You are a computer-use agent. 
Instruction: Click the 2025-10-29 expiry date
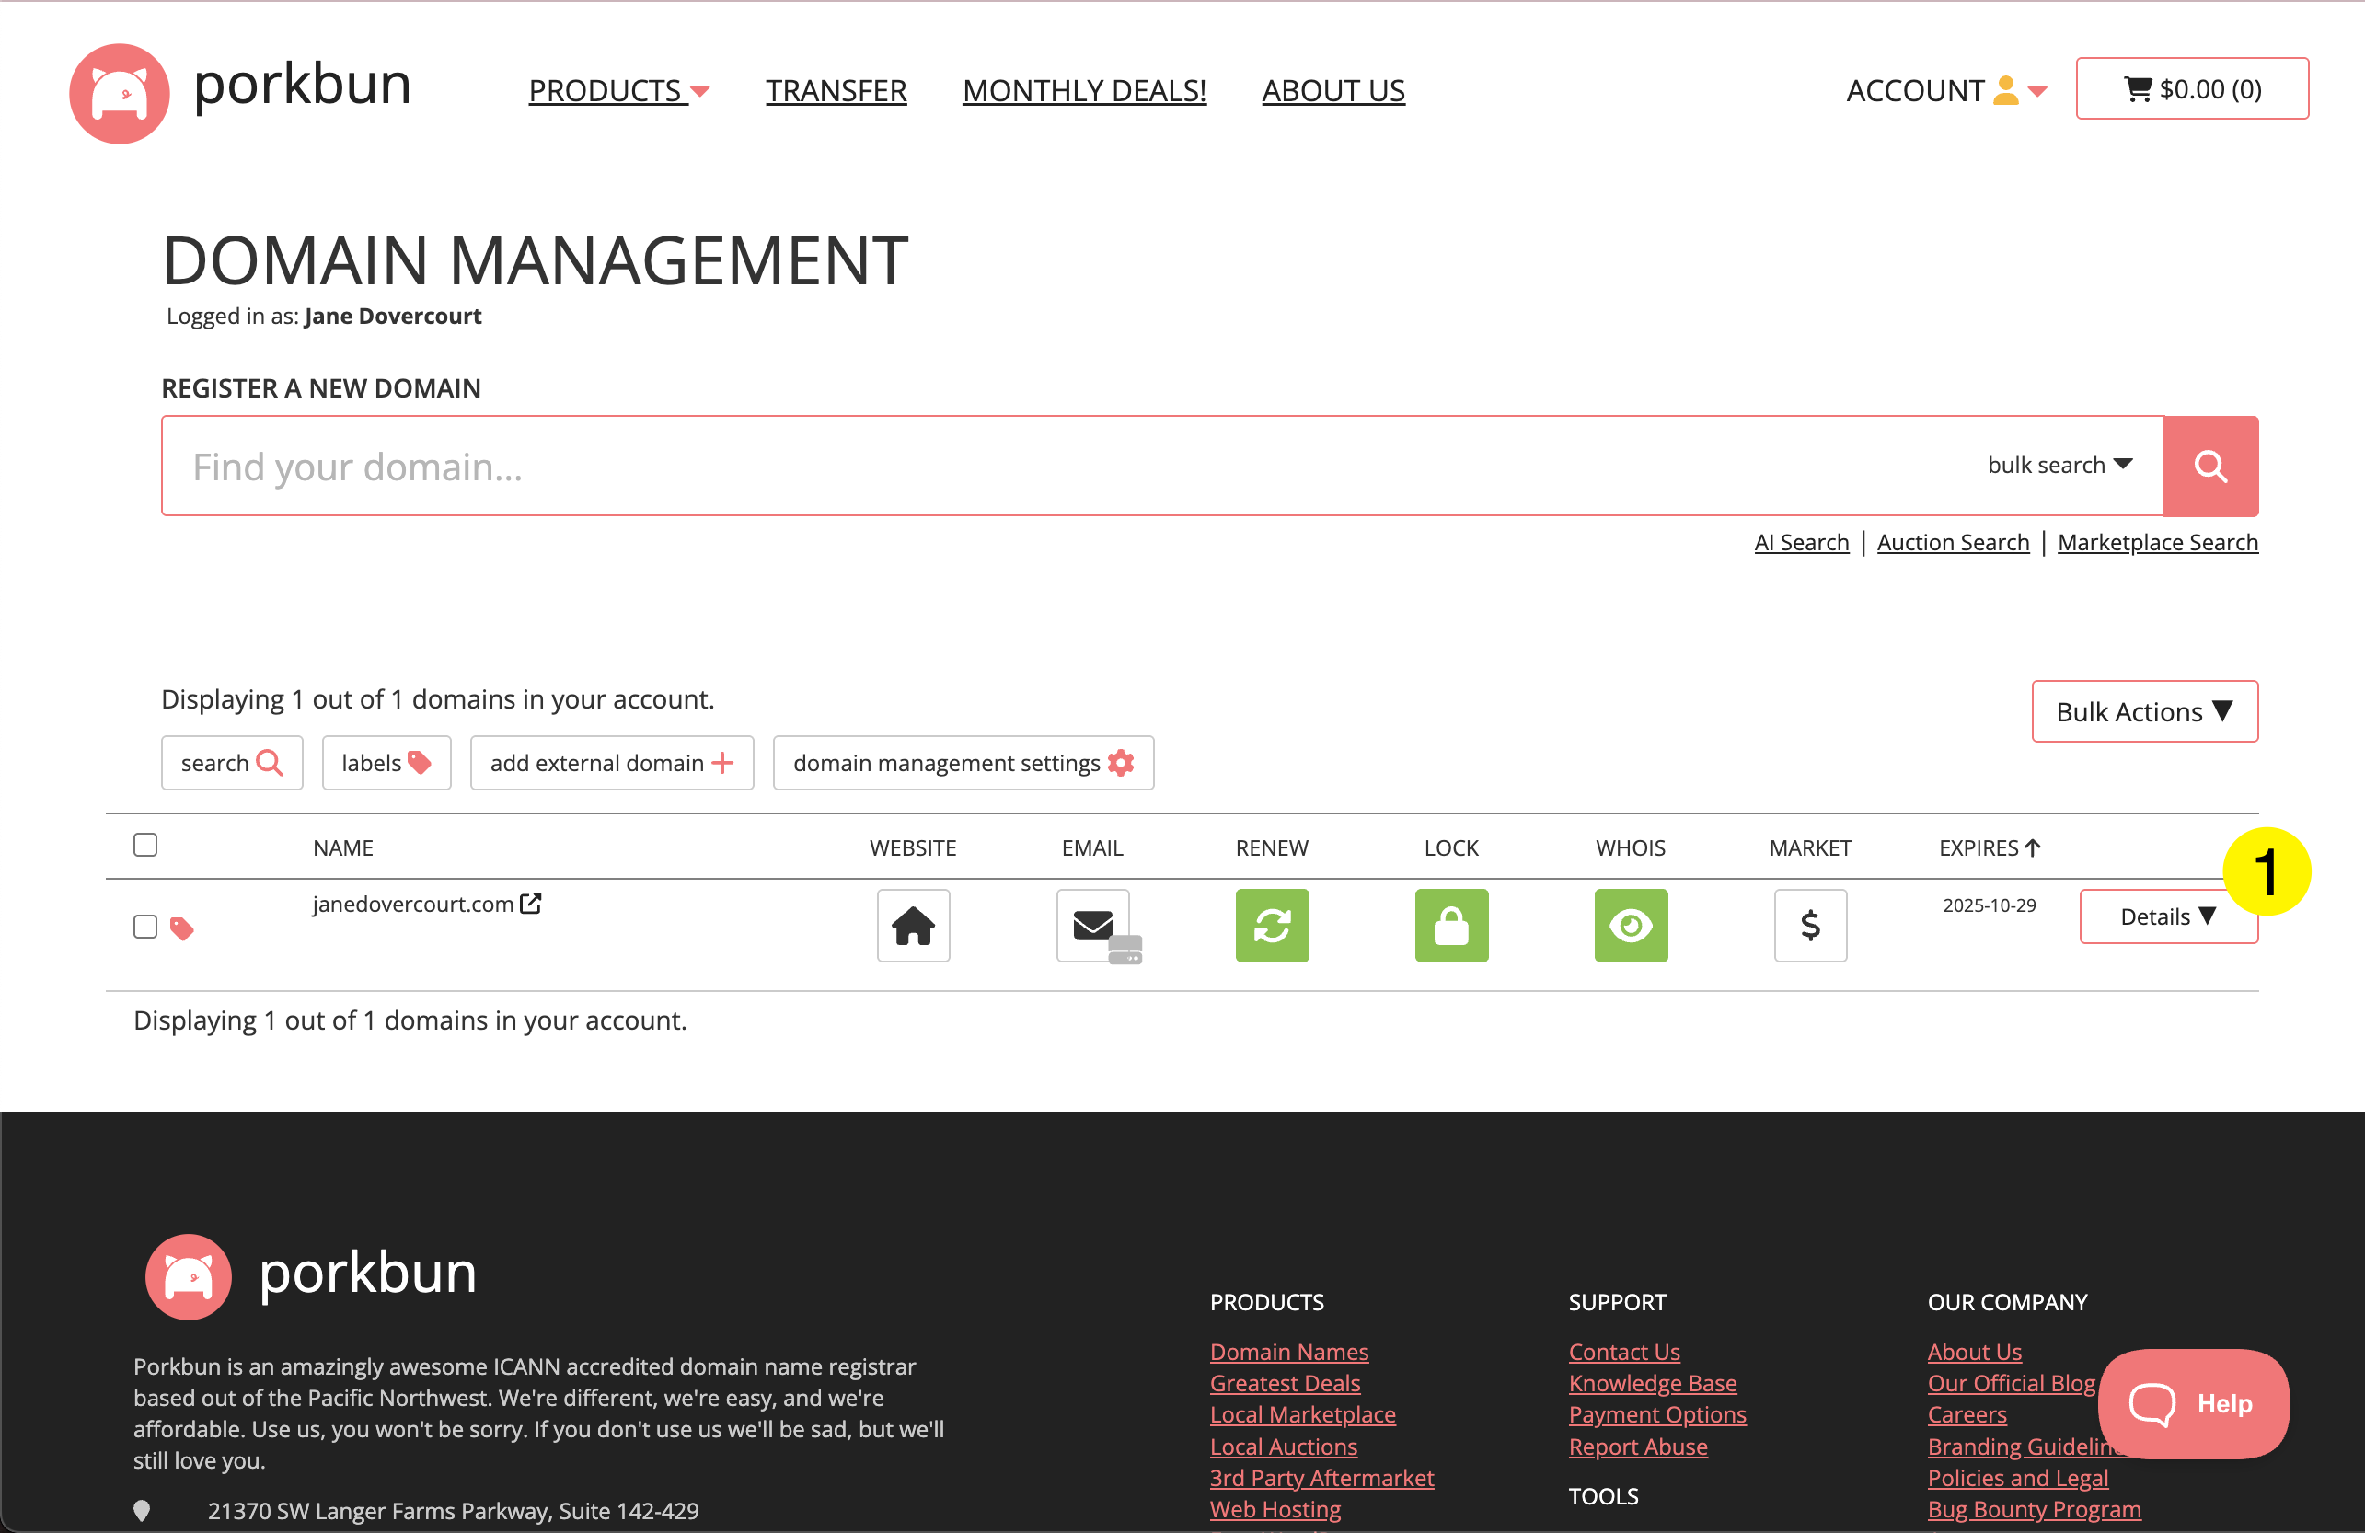(x=1990, y=905)
